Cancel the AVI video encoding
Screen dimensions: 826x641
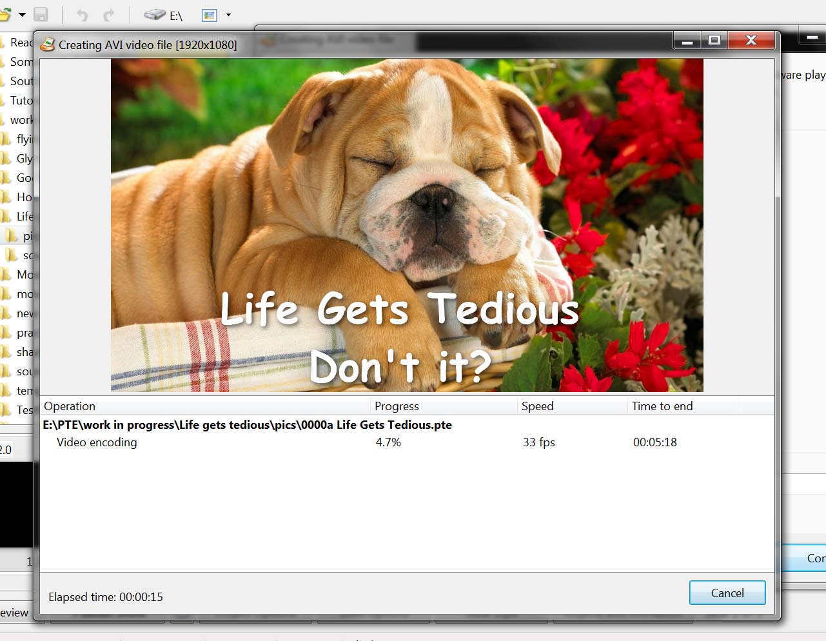[x=727, y=593]
